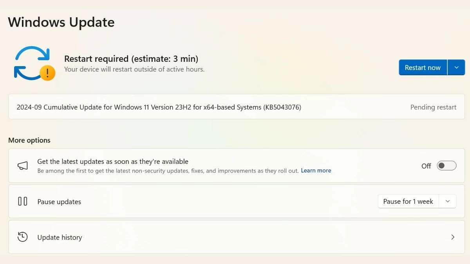Expand the pause duration dropdown chevron
This screenshot has width=470, height=264.
pos(448,201)
